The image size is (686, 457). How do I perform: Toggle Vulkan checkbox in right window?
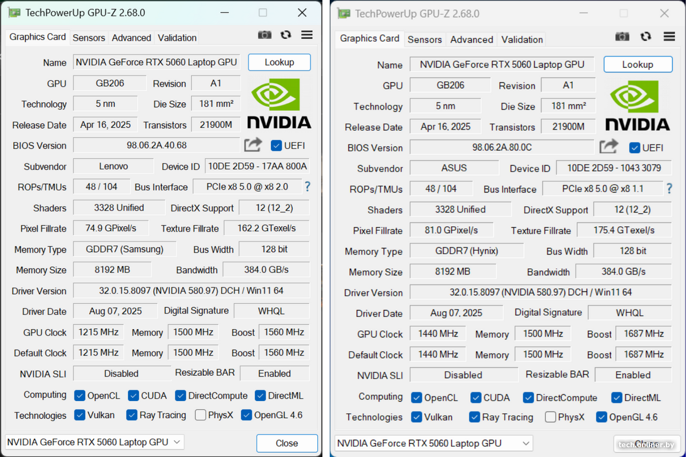[x=416, y=417]
